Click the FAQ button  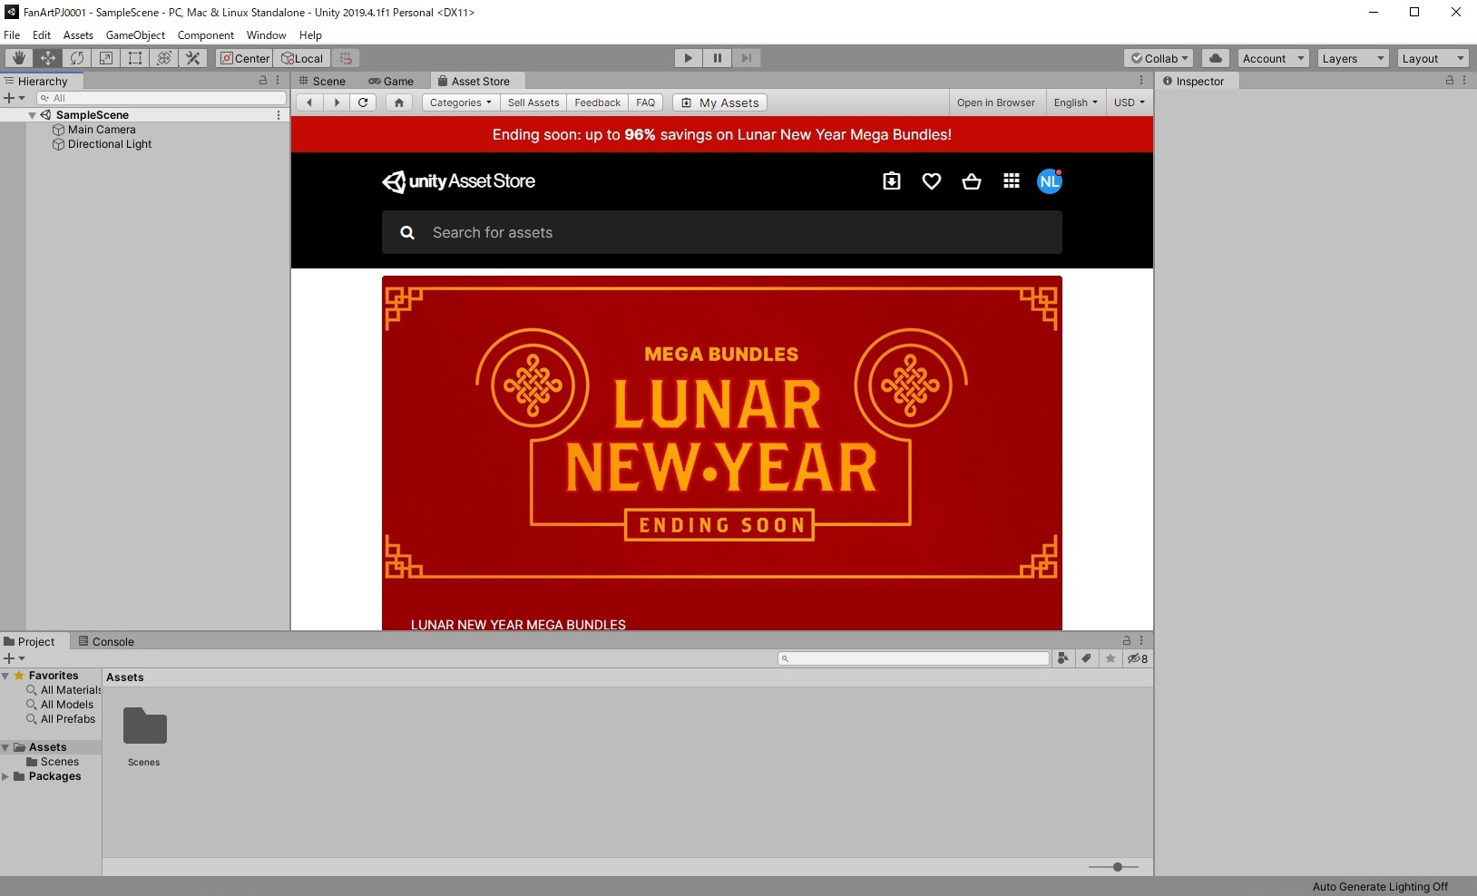tap(646, 102)
